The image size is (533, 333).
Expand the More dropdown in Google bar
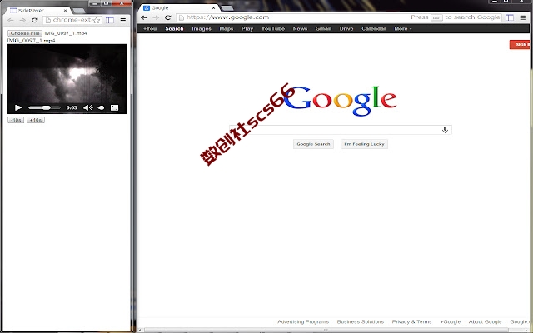(x=403, y=29)
